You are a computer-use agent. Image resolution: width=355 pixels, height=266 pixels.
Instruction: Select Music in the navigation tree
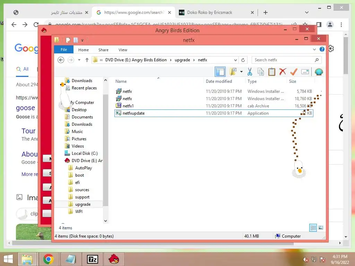pos(77,131)
